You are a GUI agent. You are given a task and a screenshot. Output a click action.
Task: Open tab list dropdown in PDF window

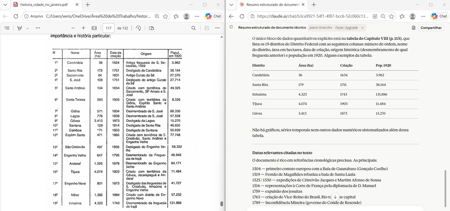tap(5, 5)
